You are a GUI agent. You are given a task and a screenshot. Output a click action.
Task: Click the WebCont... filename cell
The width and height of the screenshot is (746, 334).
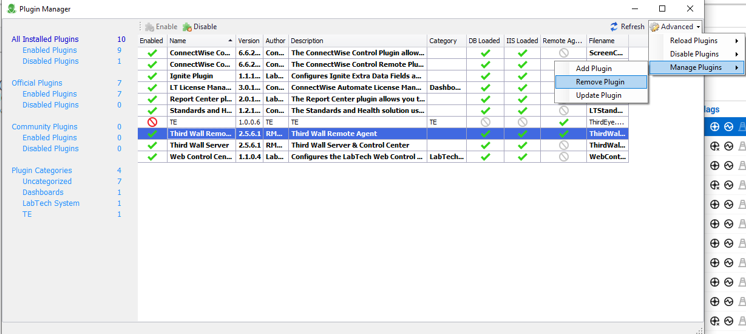pos(608,157)
